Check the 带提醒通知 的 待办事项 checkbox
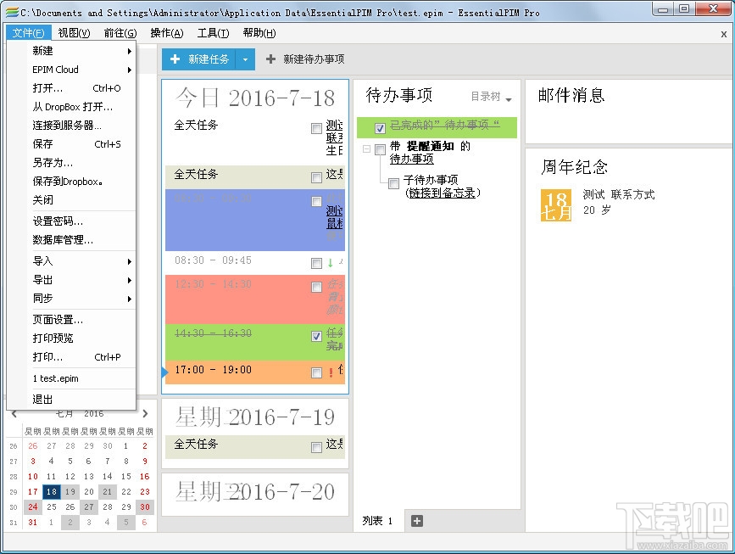This screenshot has height=554, width=735. tap(380, 148)
